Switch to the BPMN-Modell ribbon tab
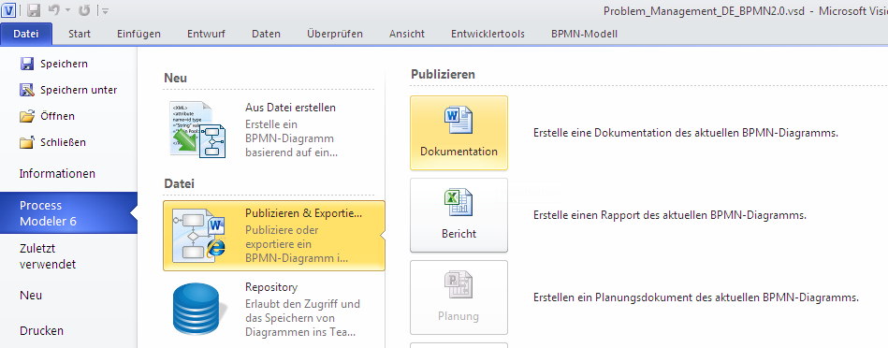 click(x=584, y=34)
